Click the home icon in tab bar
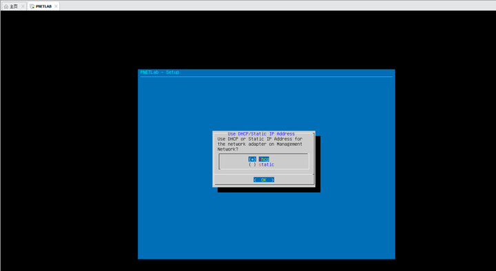This screenshot has height=271, width=496. point(6,6)
